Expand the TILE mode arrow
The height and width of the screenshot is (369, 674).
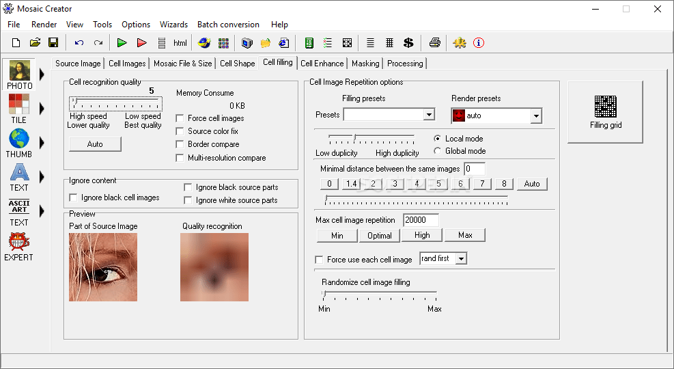(42, 109)
